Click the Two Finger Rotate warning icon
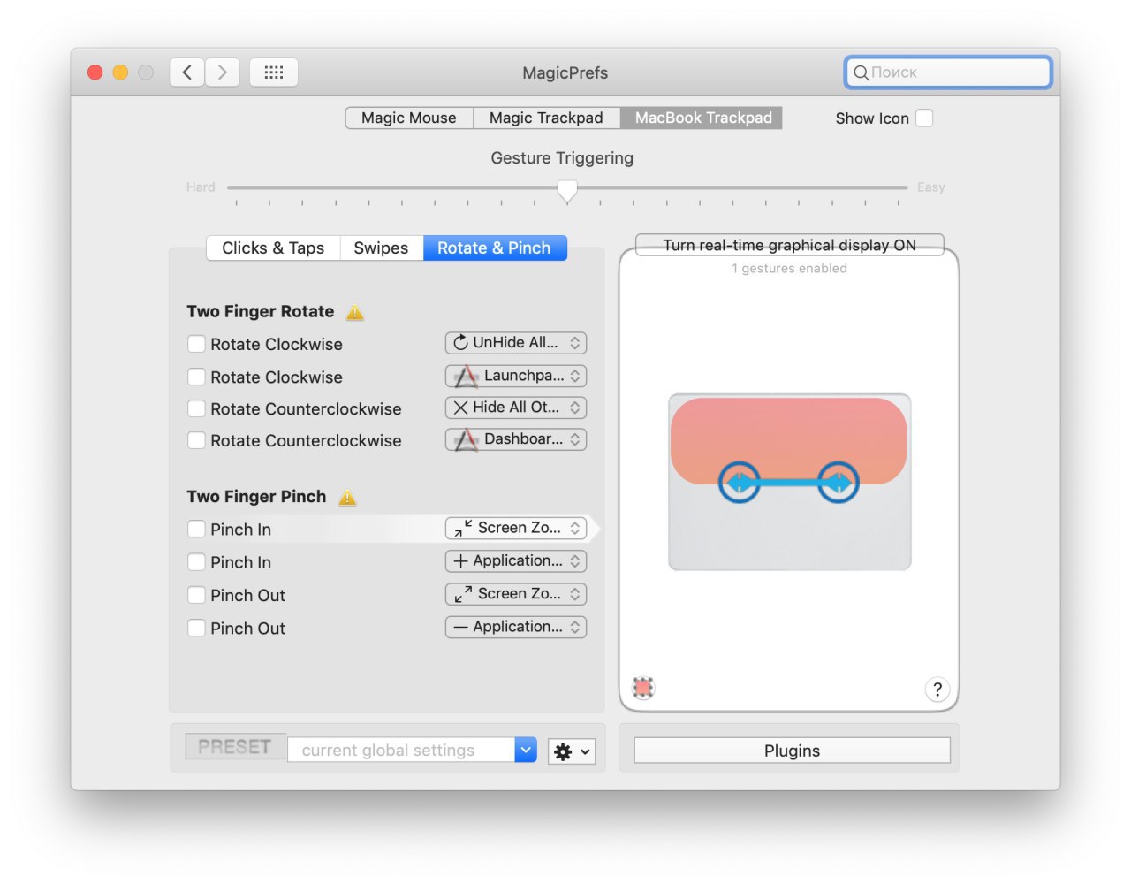Screen dimensions: 1131x884 [x=355, y=312]
